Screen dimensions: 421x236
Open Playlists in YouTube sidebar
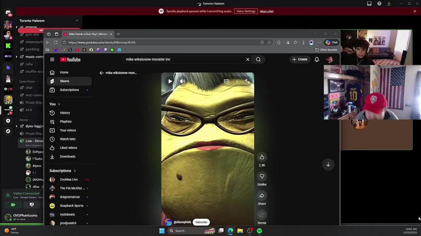tap(69, 122)
